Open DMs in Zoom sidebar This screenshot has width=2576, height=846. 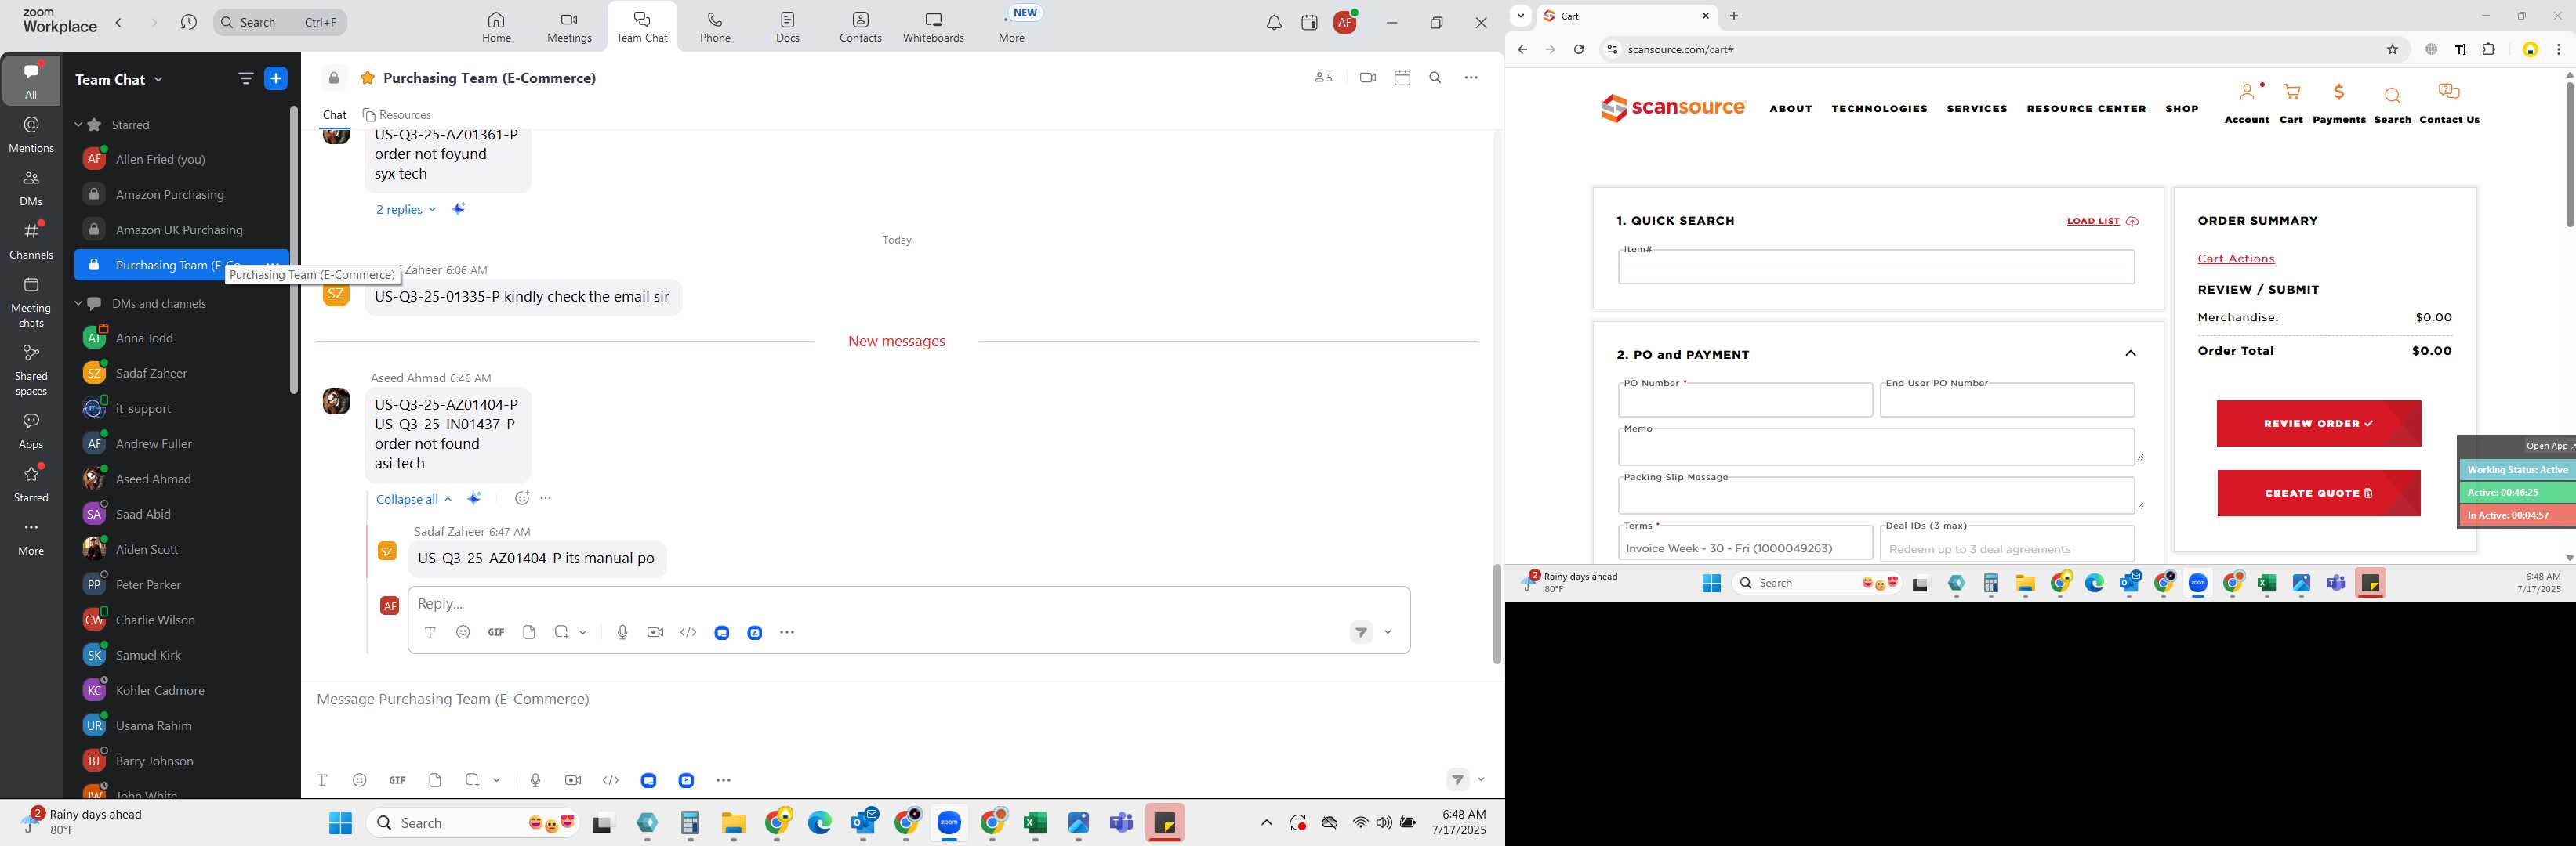click(31, 188)
